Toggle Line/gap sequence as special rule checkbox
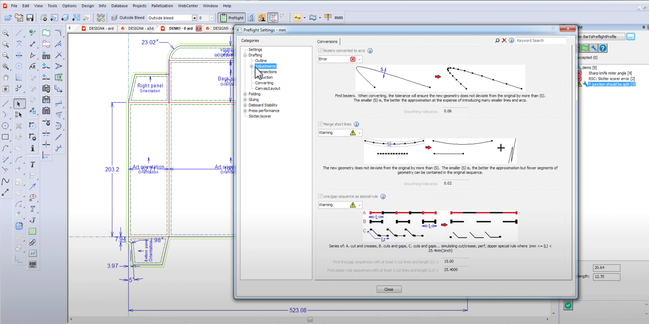This screenshot has width=649, height=324. pyautogui.click(x=320, y=196)
